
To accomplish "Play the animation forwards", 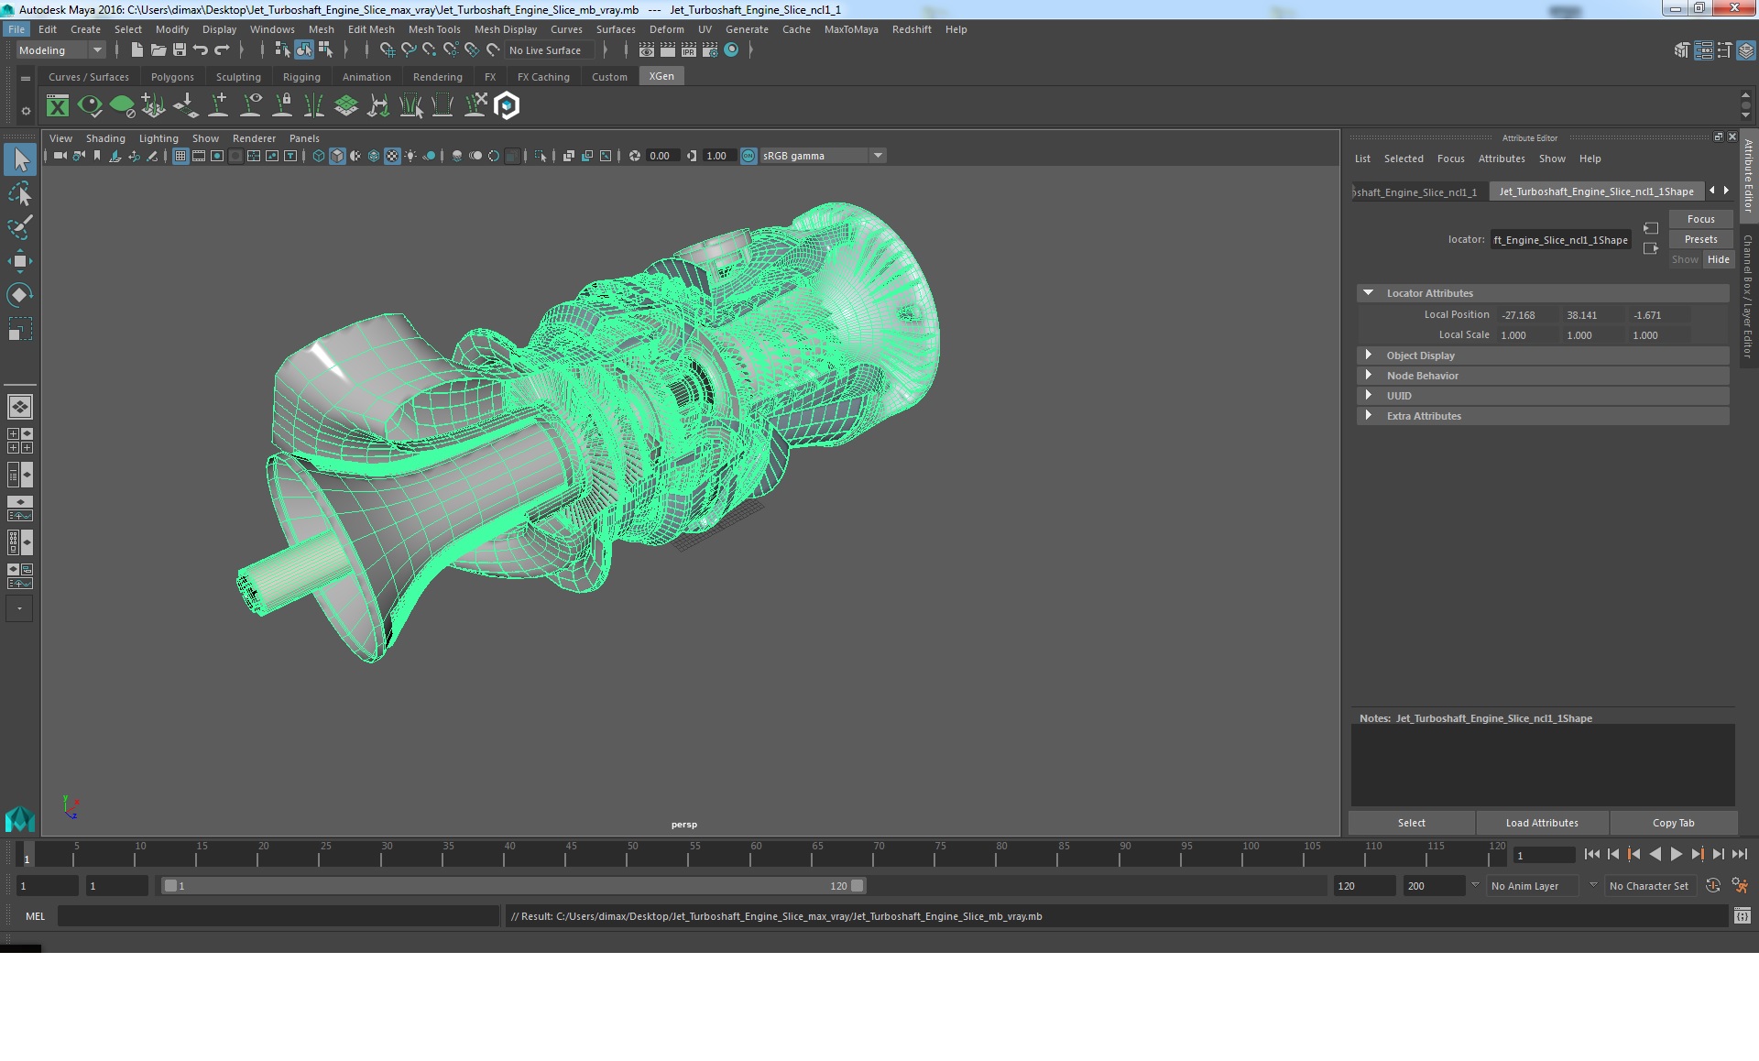I will [x=1676, y=854].
